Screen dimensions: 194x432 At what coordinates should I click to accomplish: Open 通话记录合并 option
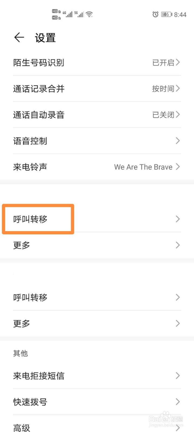[x=39, y=89]
